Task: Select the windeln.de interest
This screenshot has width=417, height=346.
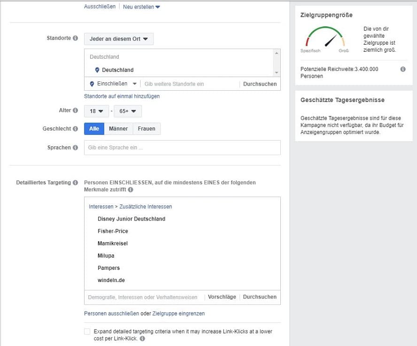Action: pos(111,280)
